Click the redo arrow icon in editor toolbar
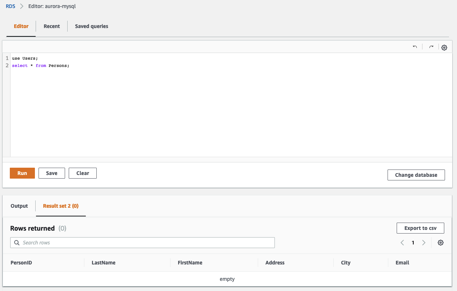Image resolution: width=457 pixels, height=291 pixels. click(x=431, y=47)
